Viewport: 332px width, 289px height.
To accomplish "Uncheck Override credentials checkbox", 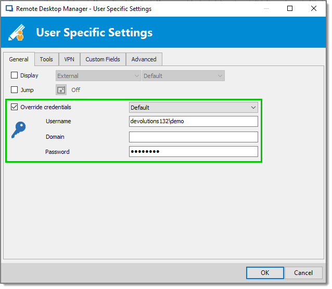I will coord(14,107).
